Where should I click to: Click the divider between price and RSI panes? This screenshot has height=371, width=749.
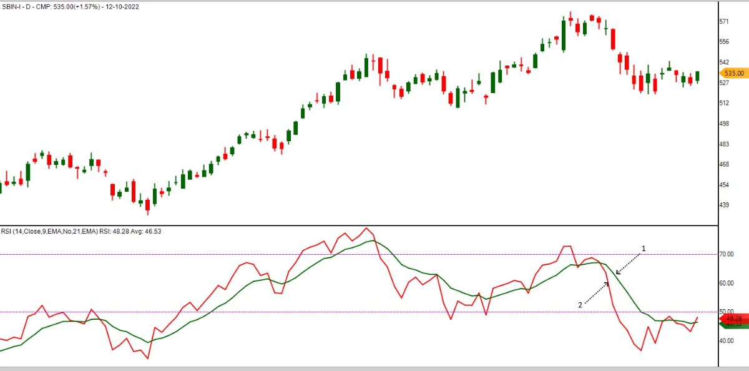(x=374, y=225)
